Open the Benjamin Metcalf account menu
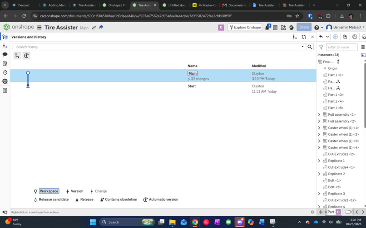Screen dimensions: 366x228 pyautogui.click(x=345, y=27)
